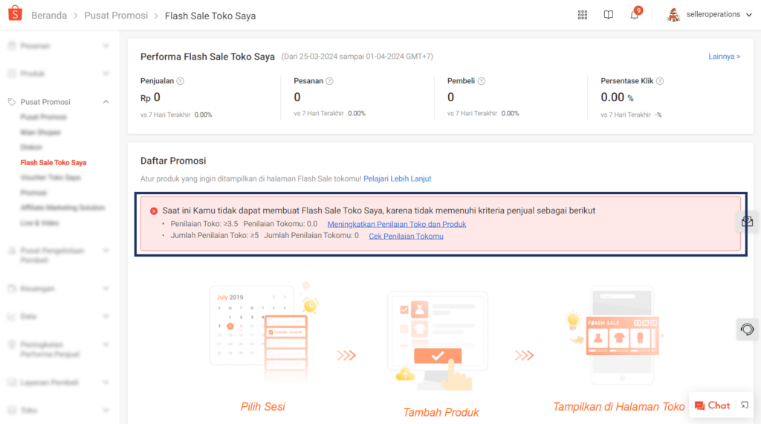The height and width of the screenshot is (424, 761).
Task: Click Flash Sale Toko Saya breadcrumb title
Action: coord(210,16)
